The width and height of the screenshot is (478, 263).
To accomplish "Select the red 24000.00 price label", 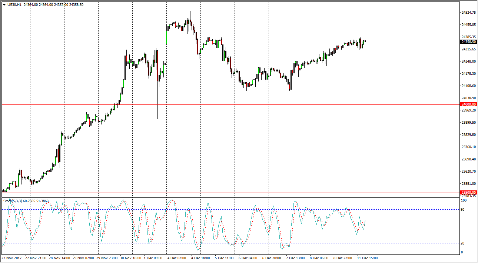I will coord(469,104).
